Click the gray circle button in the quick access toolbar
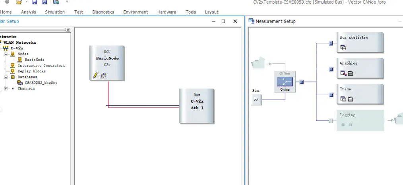The image size is (403, 185). click(x=7, y=2)
